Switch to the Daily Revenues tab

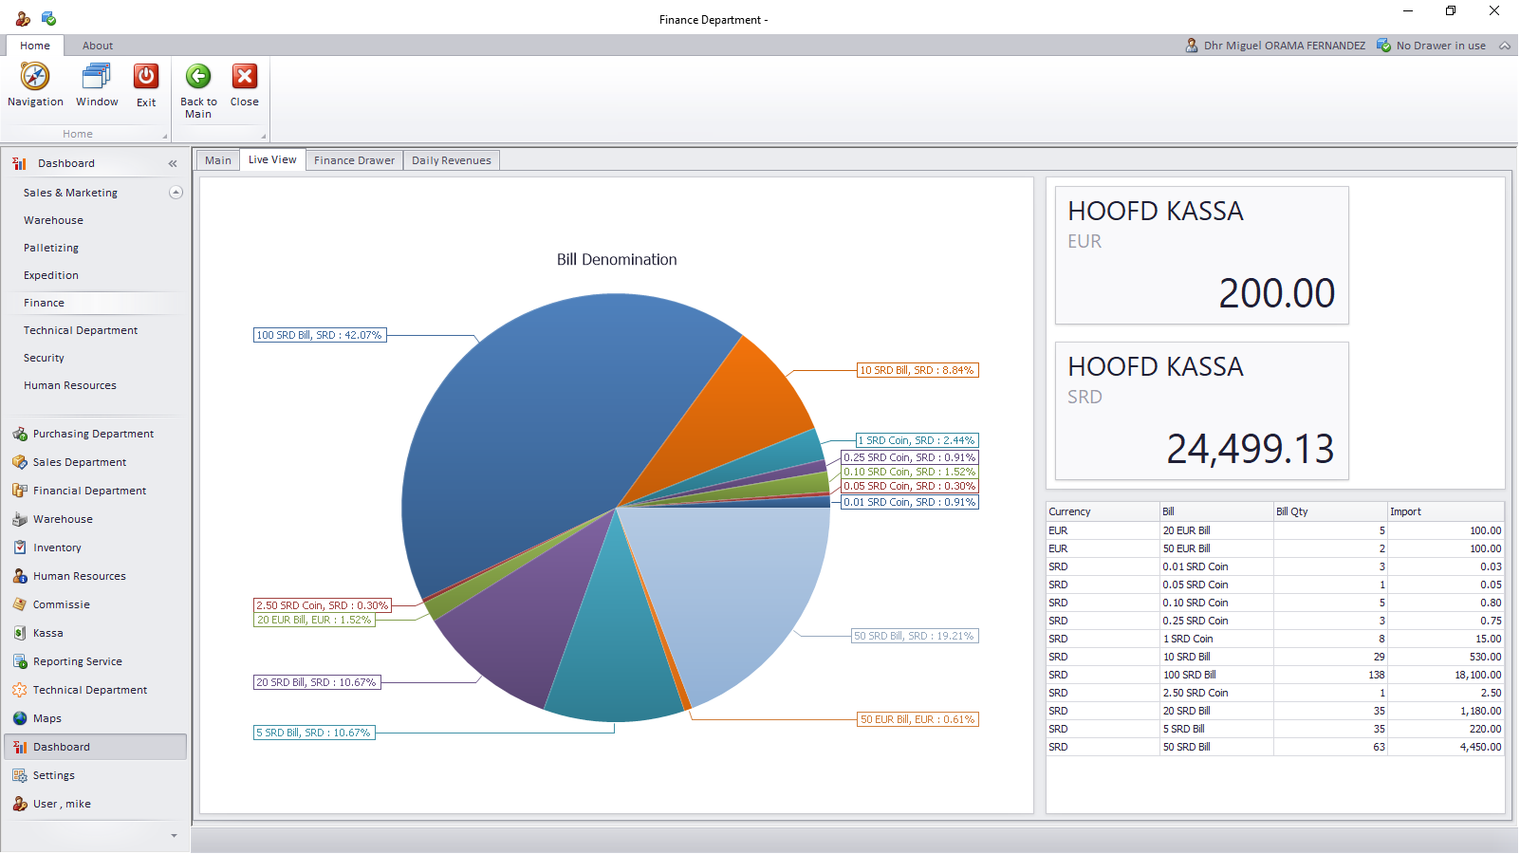coord(451,160)
